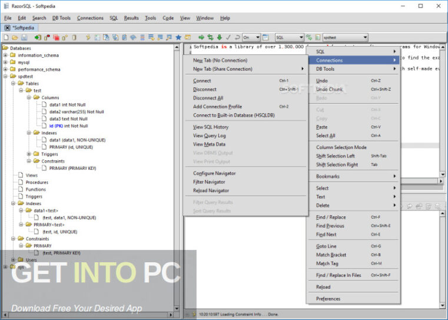Image resolution: width=448 pixels, height=320 pixels.
Task: Collapse the Columns folder under test
Action: tap(29, 97)
